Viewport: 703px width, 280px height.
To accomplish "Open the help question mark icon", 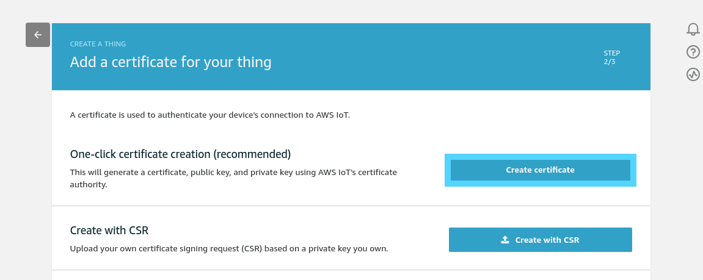I will click(x=693, y=52).
